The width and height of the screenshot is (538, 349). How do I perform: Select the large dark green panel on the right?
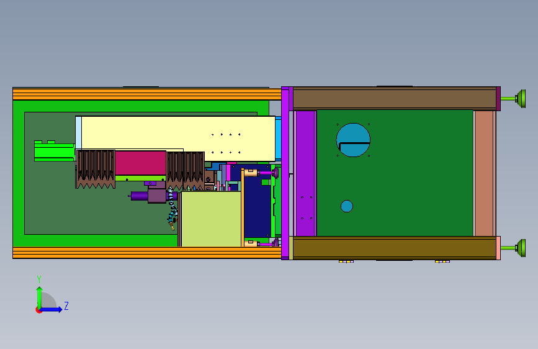[395, 173]
